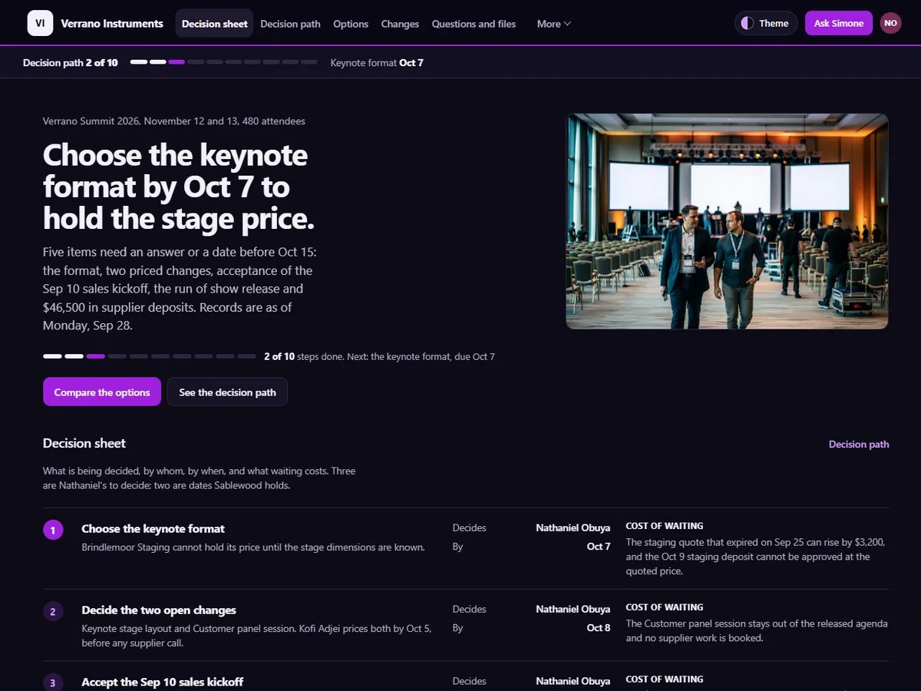This screenshot has width=921, height=691.
Task: Select the step 1 number badge
Action: click(x=53, y=530)
